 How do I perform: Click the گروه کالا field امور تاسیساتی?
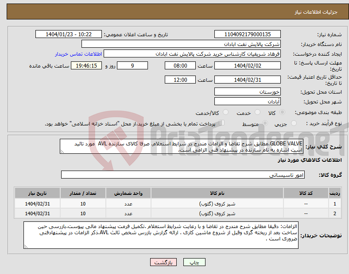click(183, 175)
